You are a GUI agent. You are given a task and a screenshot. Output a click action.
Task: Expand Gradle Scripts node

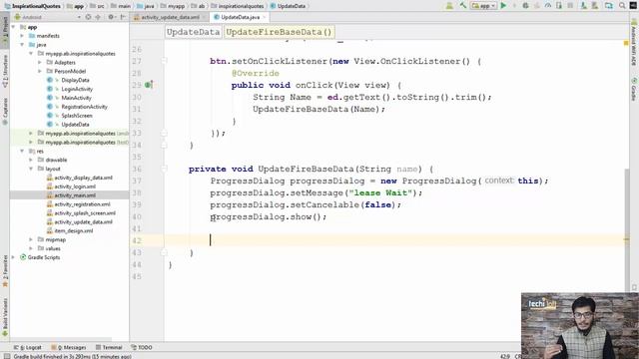point(13,257)
